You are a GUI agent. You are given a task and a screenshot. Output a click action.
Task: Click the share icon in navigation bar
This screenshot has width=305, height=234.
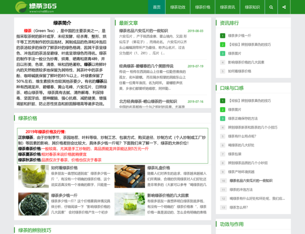284,7
